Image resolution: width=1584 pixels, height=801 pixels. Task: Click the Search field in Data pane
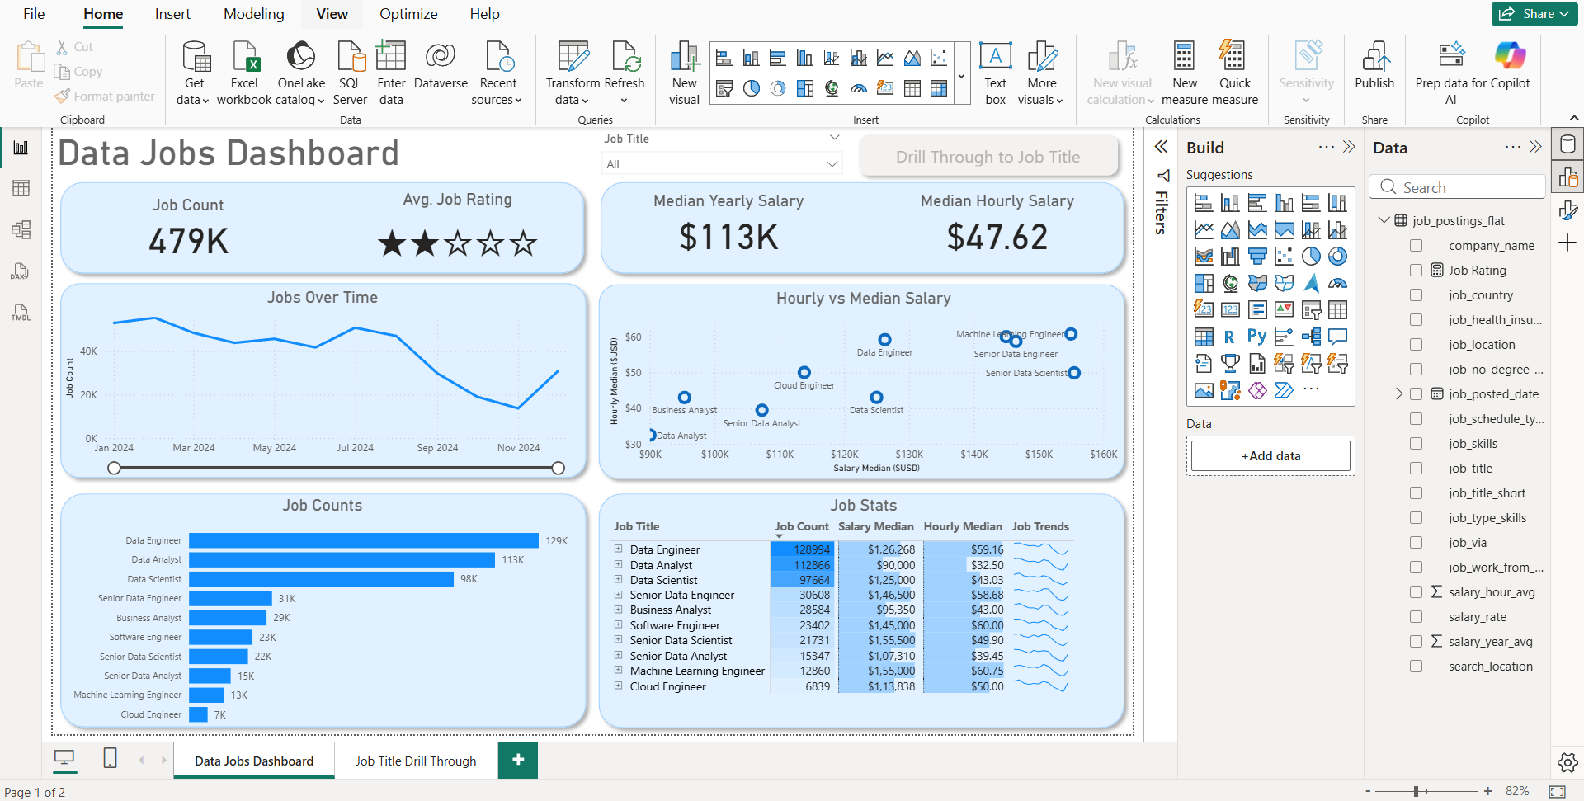[1458, 187]
